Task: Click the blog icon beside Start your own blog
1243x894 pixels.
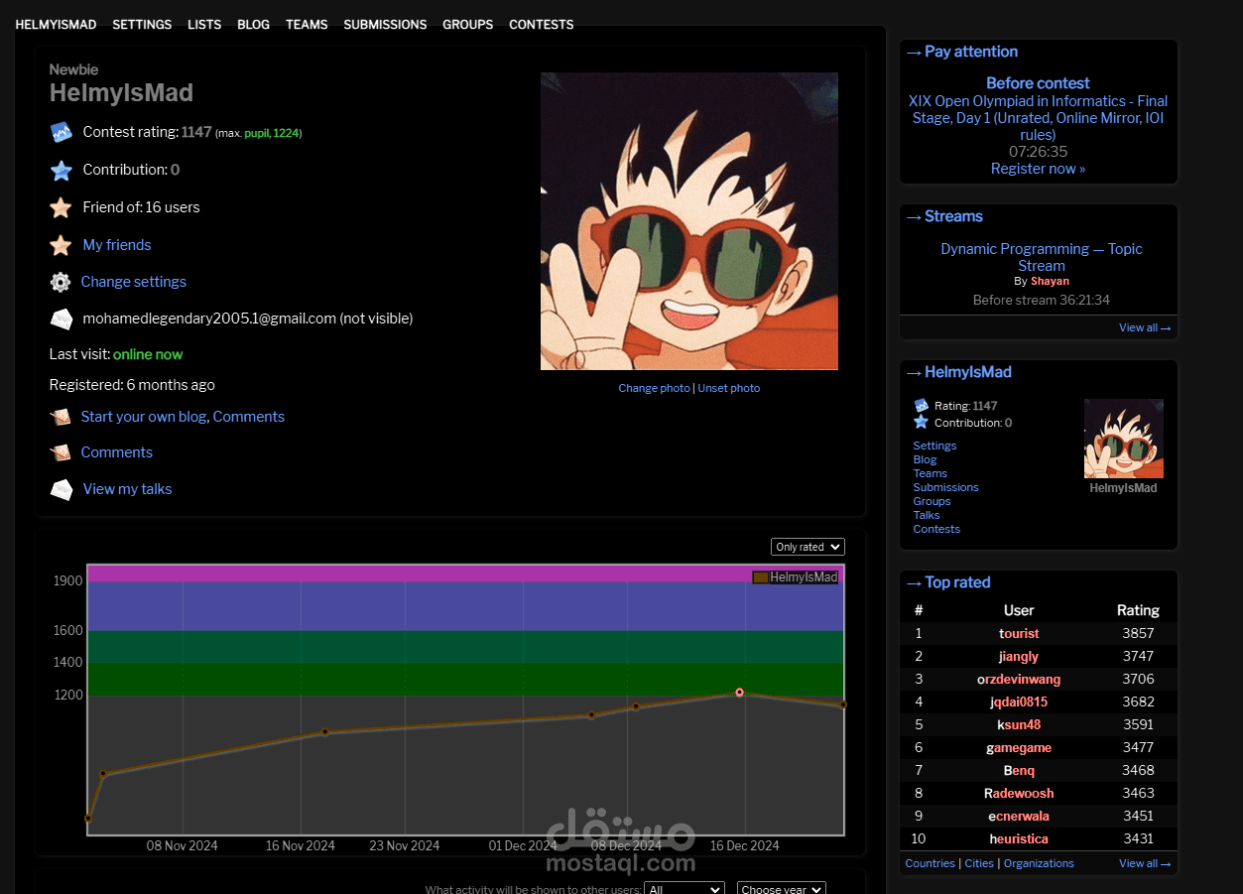Action: point(62,417)
